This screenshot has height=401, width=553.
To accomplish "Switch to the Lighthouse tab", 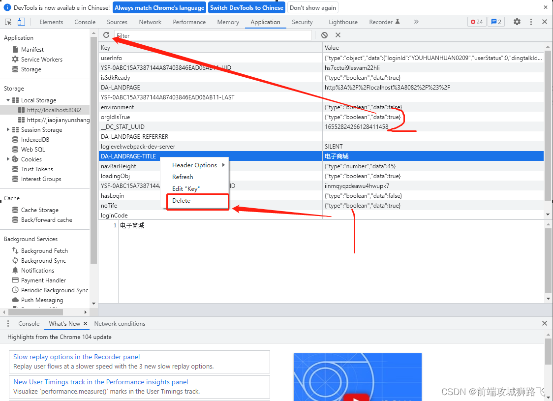I will tap(343, 22).
